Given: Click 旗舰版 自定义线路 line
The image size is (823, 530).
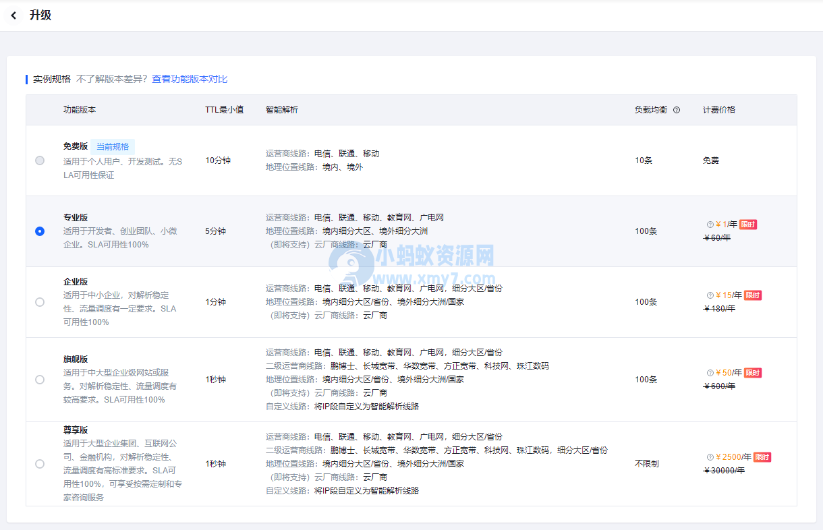Looking at the screenshot, I should pos(343,407).
